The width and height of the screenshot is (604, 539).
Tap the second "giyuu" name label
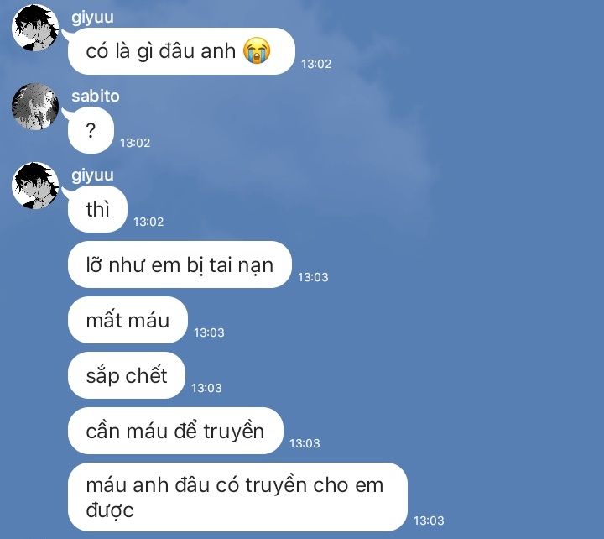click(x=92, y=175)
